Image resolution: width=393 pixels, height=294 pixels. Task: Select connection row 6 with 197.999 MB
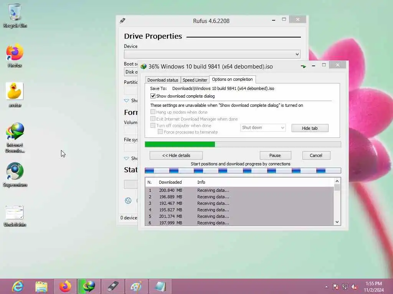click(239, 222)
